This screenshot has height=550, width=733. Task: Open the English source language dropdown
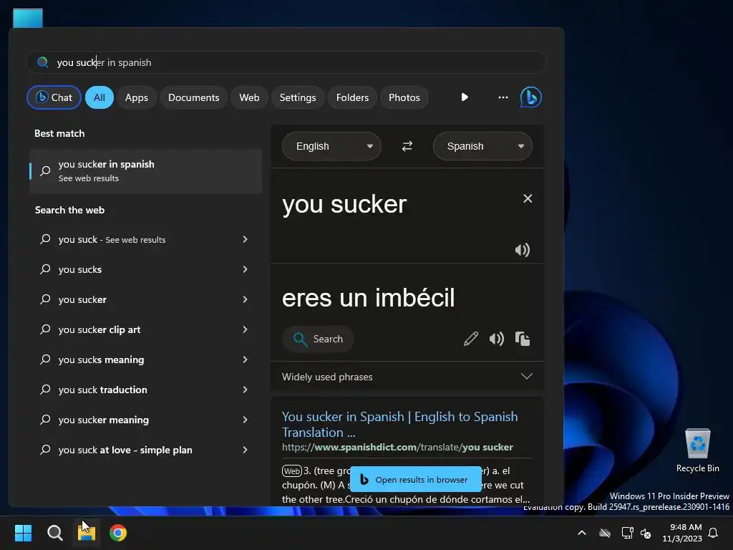pyautogui.click(x=331, y=146)
